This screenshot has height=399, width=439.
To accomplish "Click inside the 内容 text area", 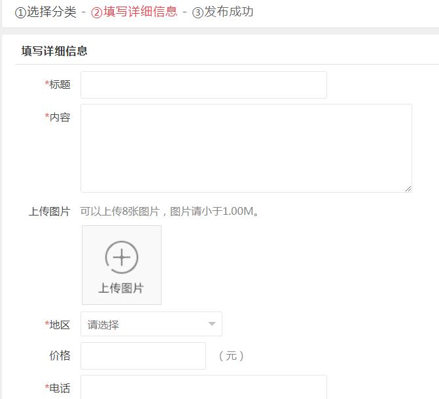I will click(246, 148).
